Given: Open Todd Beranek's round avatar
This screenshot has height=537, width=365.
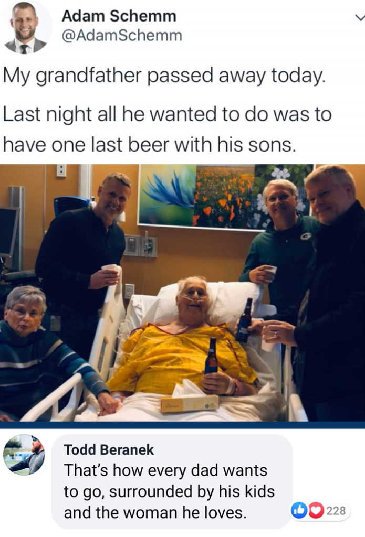Looking at the screenshot, I should pyautogui.click(x=24, y=455).
